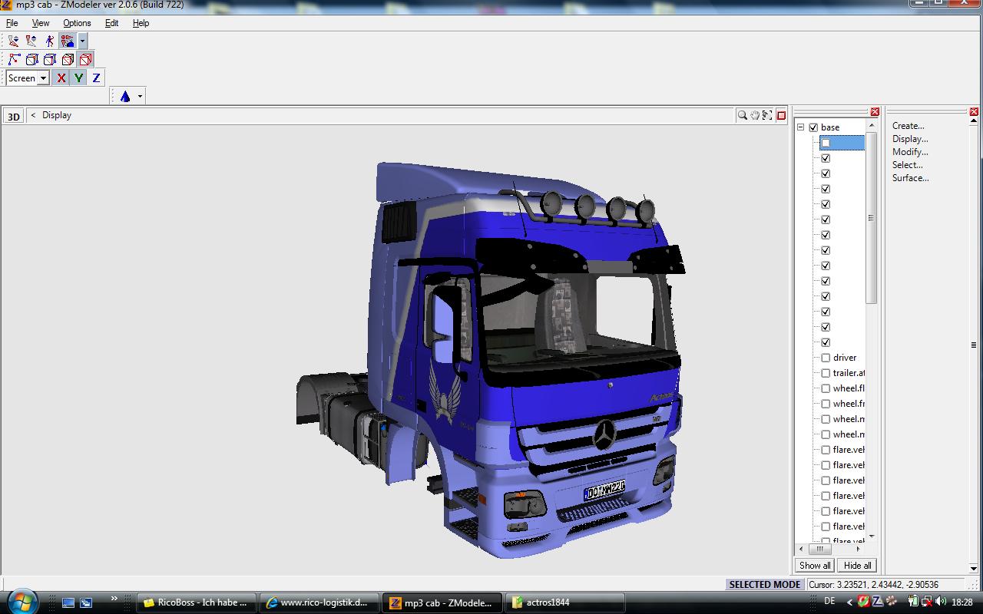Enable the driver node checkbox

(x=826, y=358)
